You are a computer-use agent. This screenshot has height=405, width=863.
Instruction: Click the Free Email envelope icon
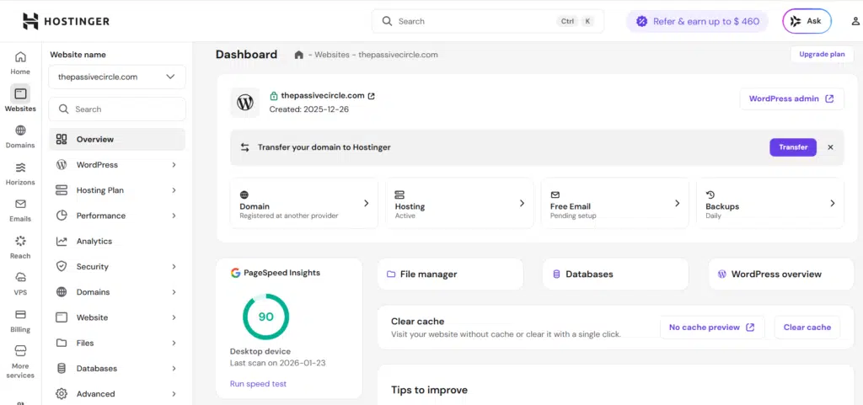(555, 195)
